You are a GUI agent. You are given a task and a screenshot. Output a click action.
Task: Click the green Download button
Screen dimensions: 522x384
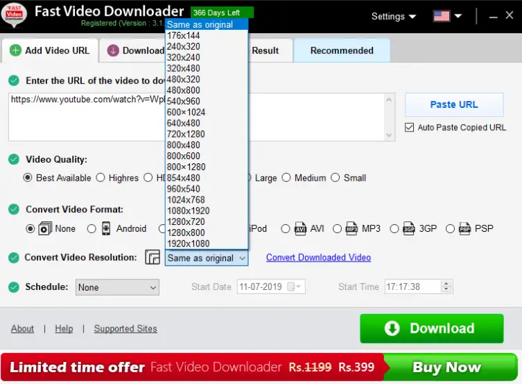tap(432, 329)
